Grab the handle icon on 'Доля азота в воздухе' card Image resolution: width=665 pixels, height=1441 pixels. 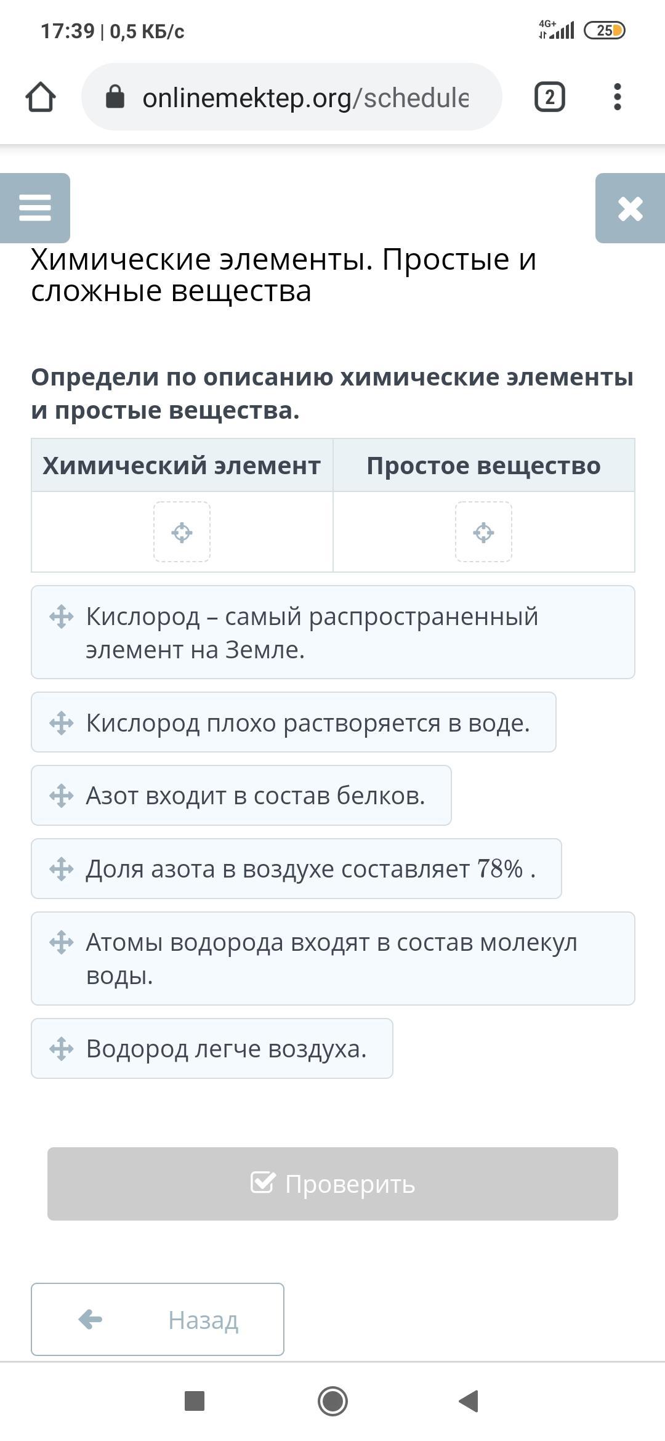[x=62, y=869]
